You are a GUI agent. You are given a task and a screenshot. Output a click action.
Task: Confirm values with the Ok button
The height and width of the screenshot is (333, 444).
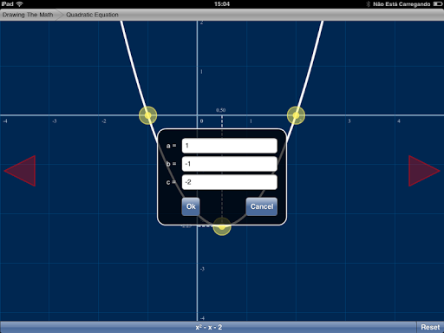(x=191, y=206)
